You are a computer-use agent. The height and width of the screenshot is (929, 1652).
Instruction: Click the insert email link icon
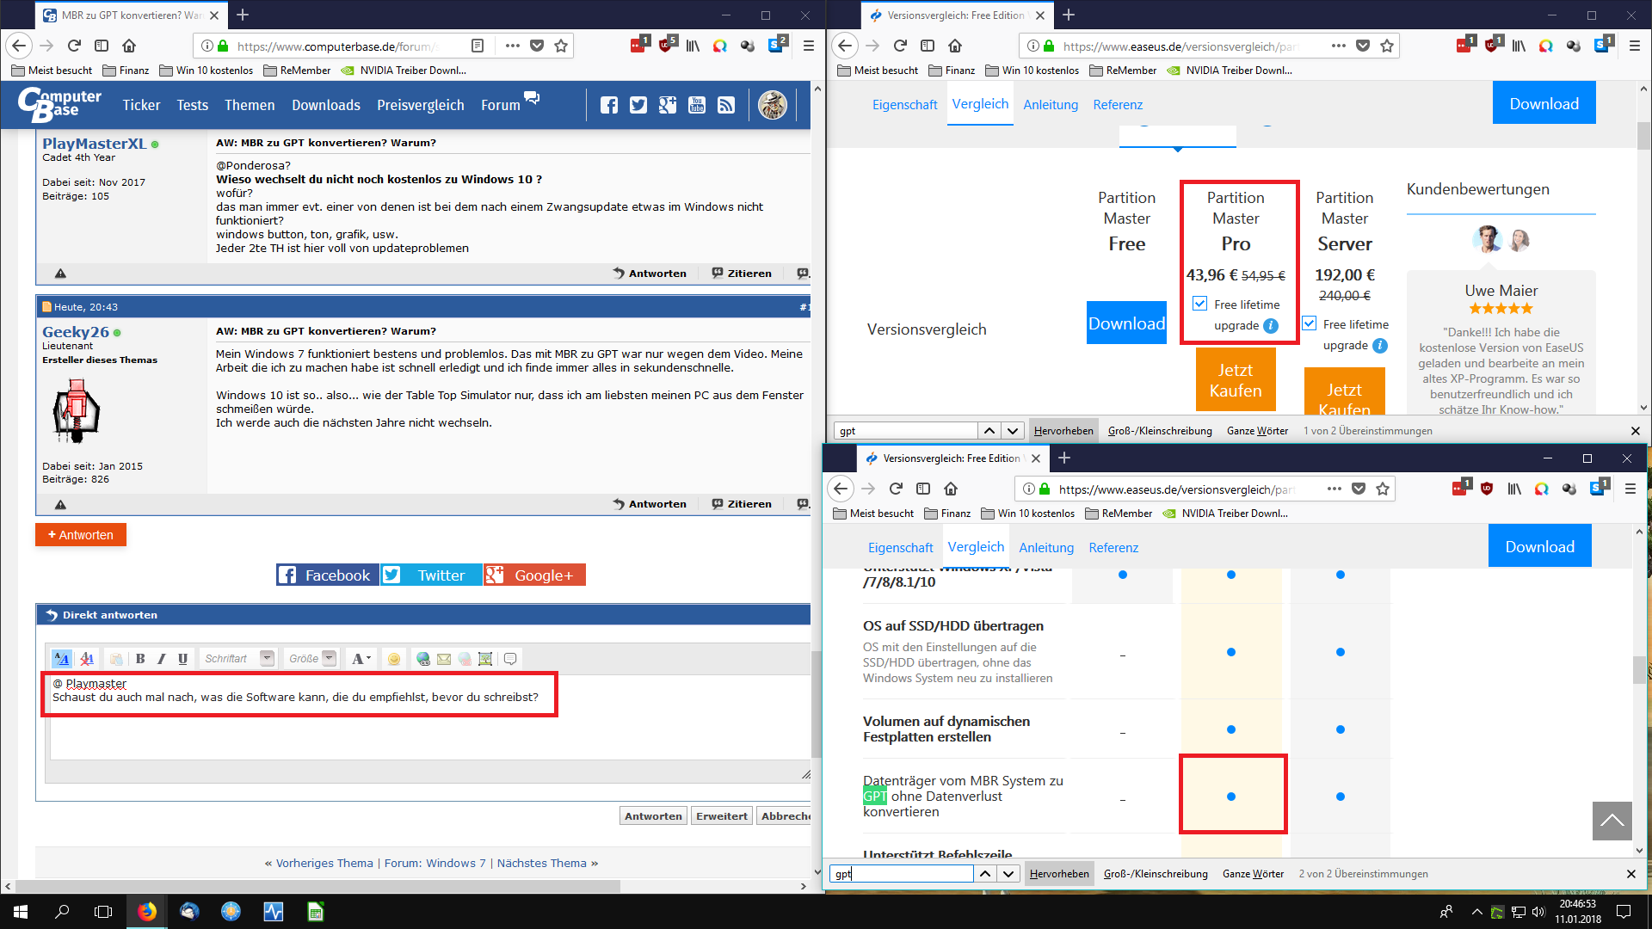(x=444, y=659)
